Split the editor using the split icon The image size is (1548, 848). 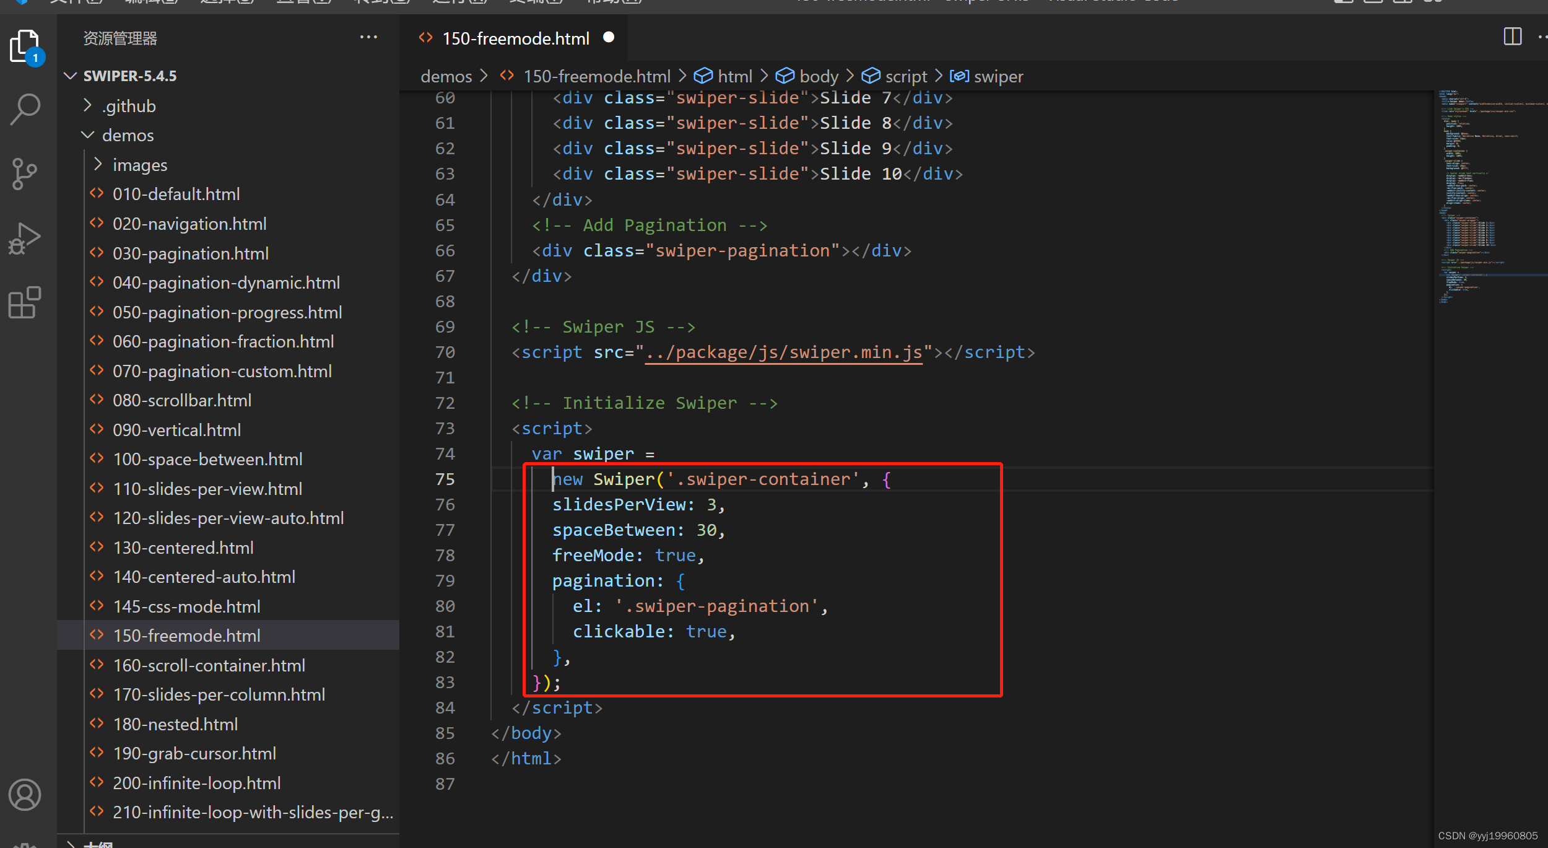point(1512,37)
